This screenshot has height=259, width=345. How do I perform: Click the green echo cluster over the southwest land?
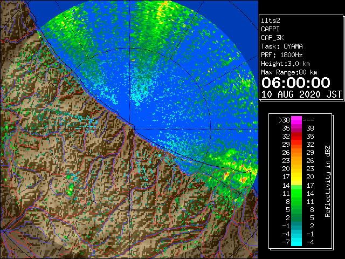pos(71,189)
